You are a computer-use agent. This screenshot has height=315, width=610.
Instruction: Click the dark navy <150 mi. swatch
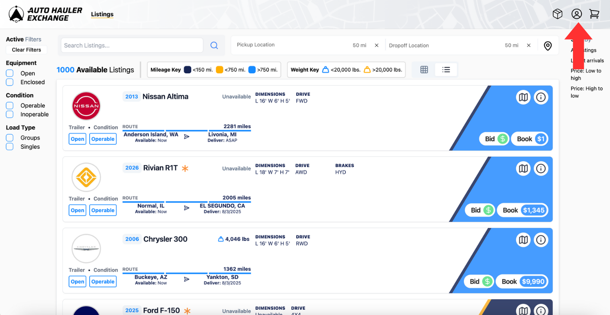coord(188,70)
